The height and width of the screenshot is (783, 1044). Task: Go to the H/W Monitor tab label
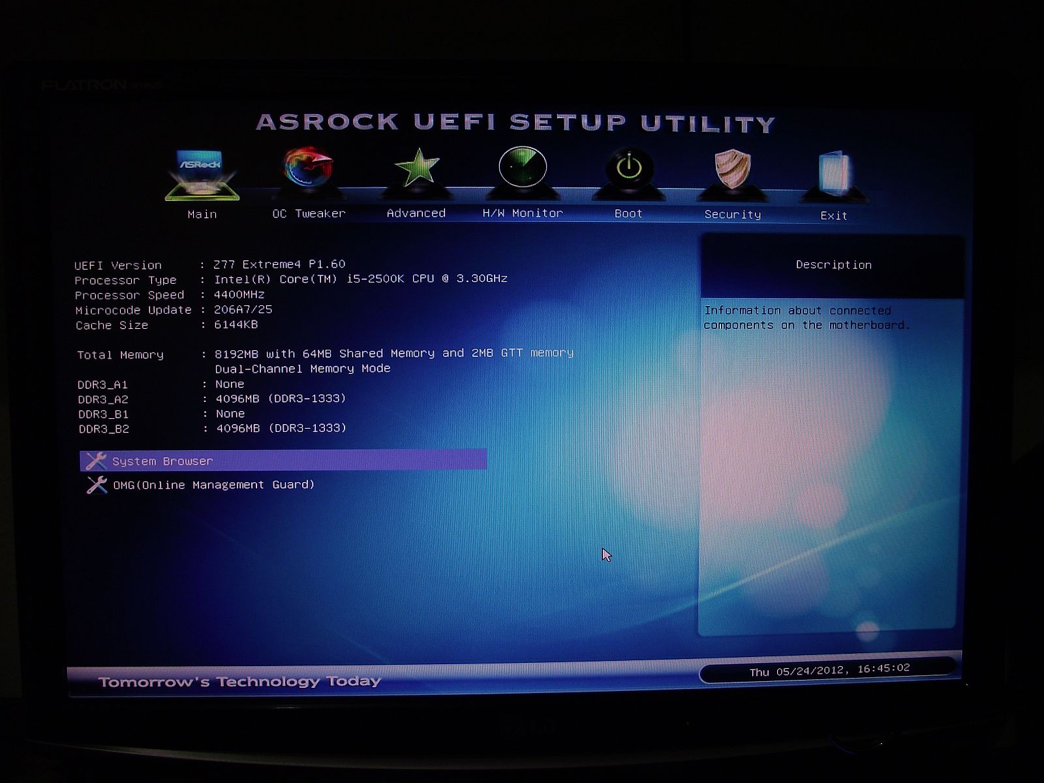(x=523, y=213)
